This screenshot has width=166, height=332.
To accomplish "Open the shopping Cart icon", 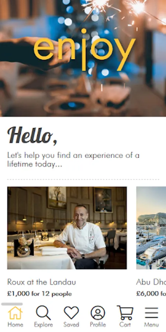I will pyautogui.click(x=125, y=313).
